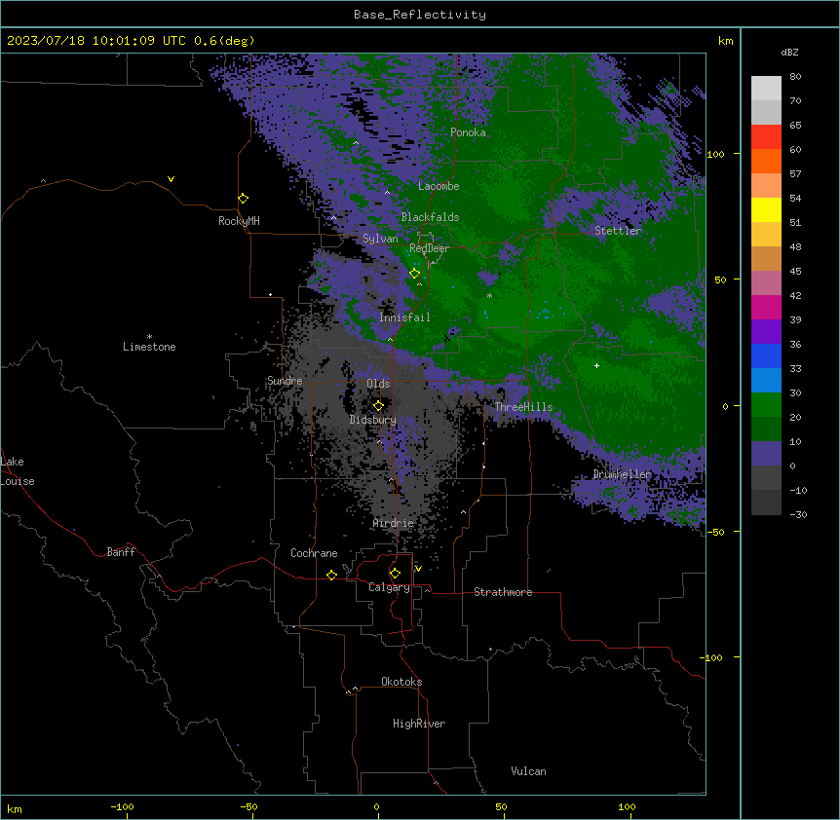The width and height of the screenshot is (840, 820).
Task: Click the yellow v marker northwest of RockyMH
Action: pos(171,179)
